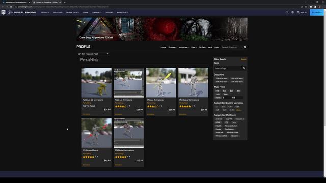Open the Community menu item

pyautogui.click(x=97, y=12)
